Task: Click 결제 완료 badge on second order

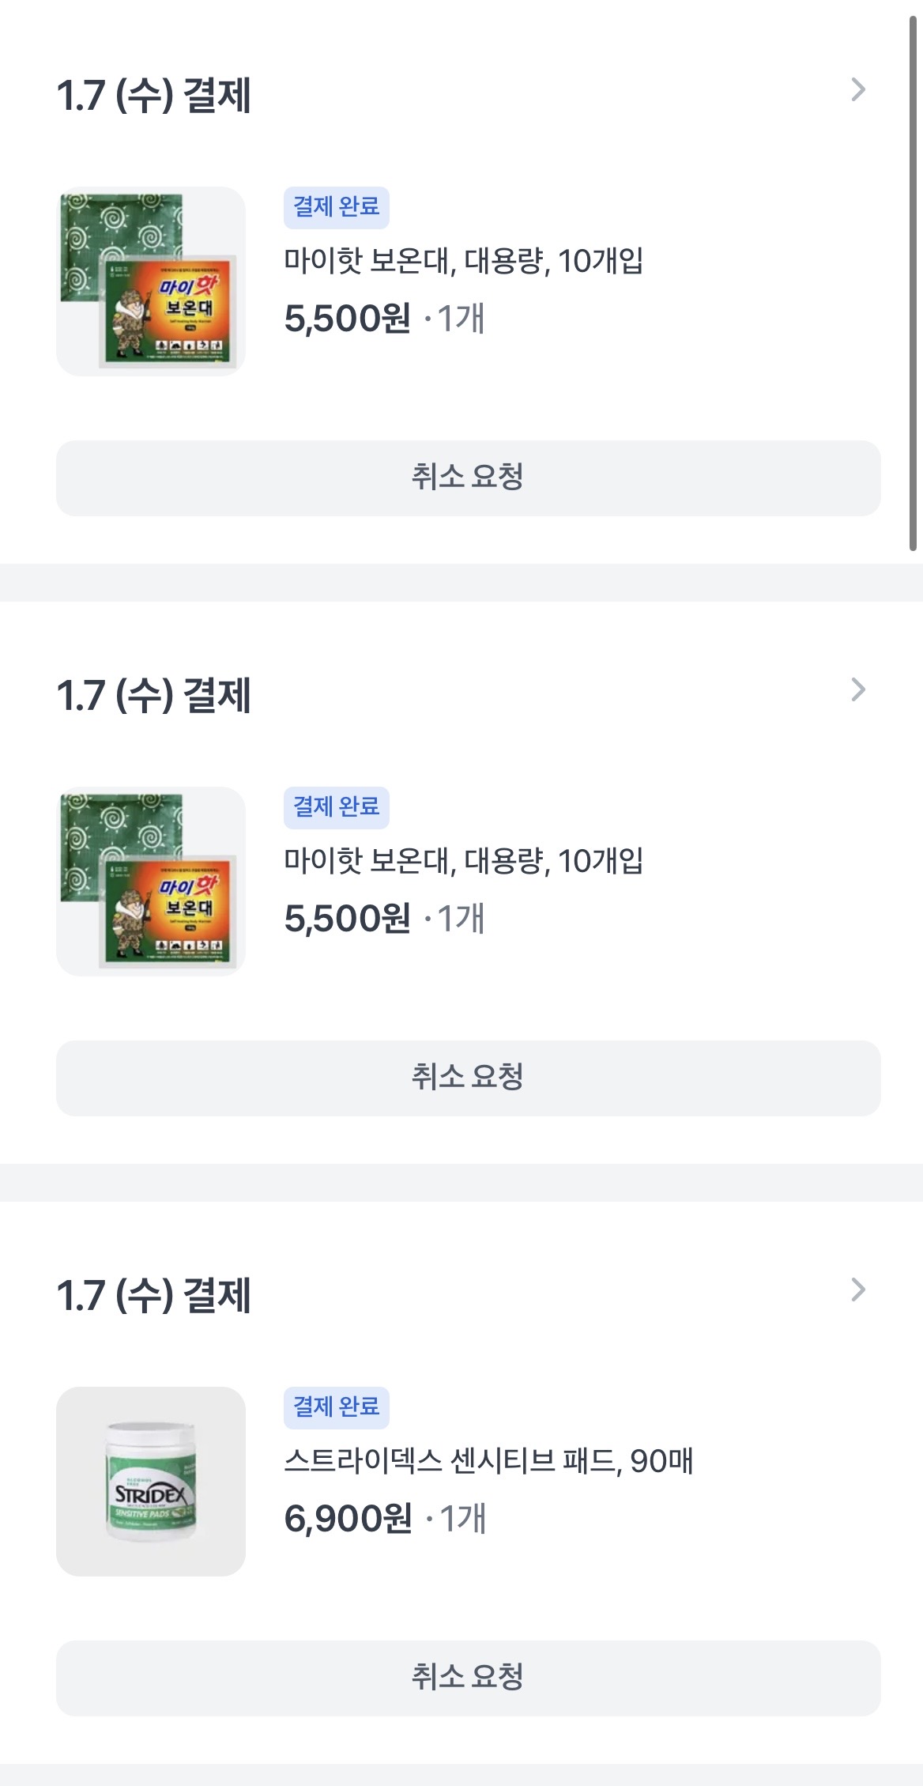Action: tap(337, 807)
